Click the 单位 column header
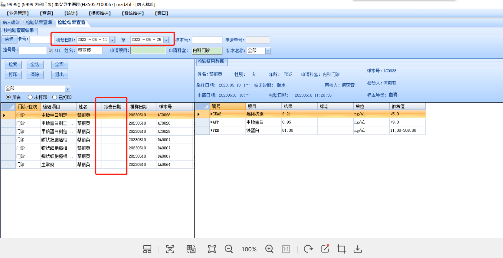This screenshot has width=503, height=258. [x=371, y=106]
